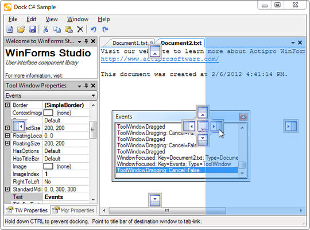Select the TW Properties tab

(x=27, y=210)
